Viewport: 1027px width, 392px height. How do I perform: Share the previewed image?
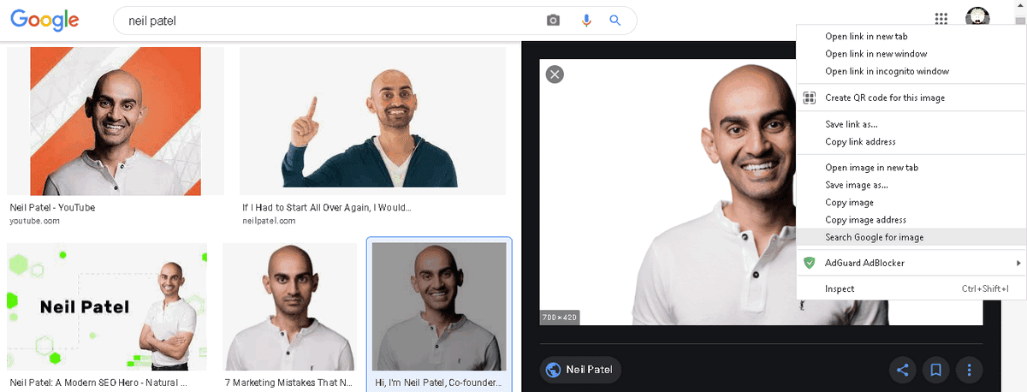pos(901,371)
